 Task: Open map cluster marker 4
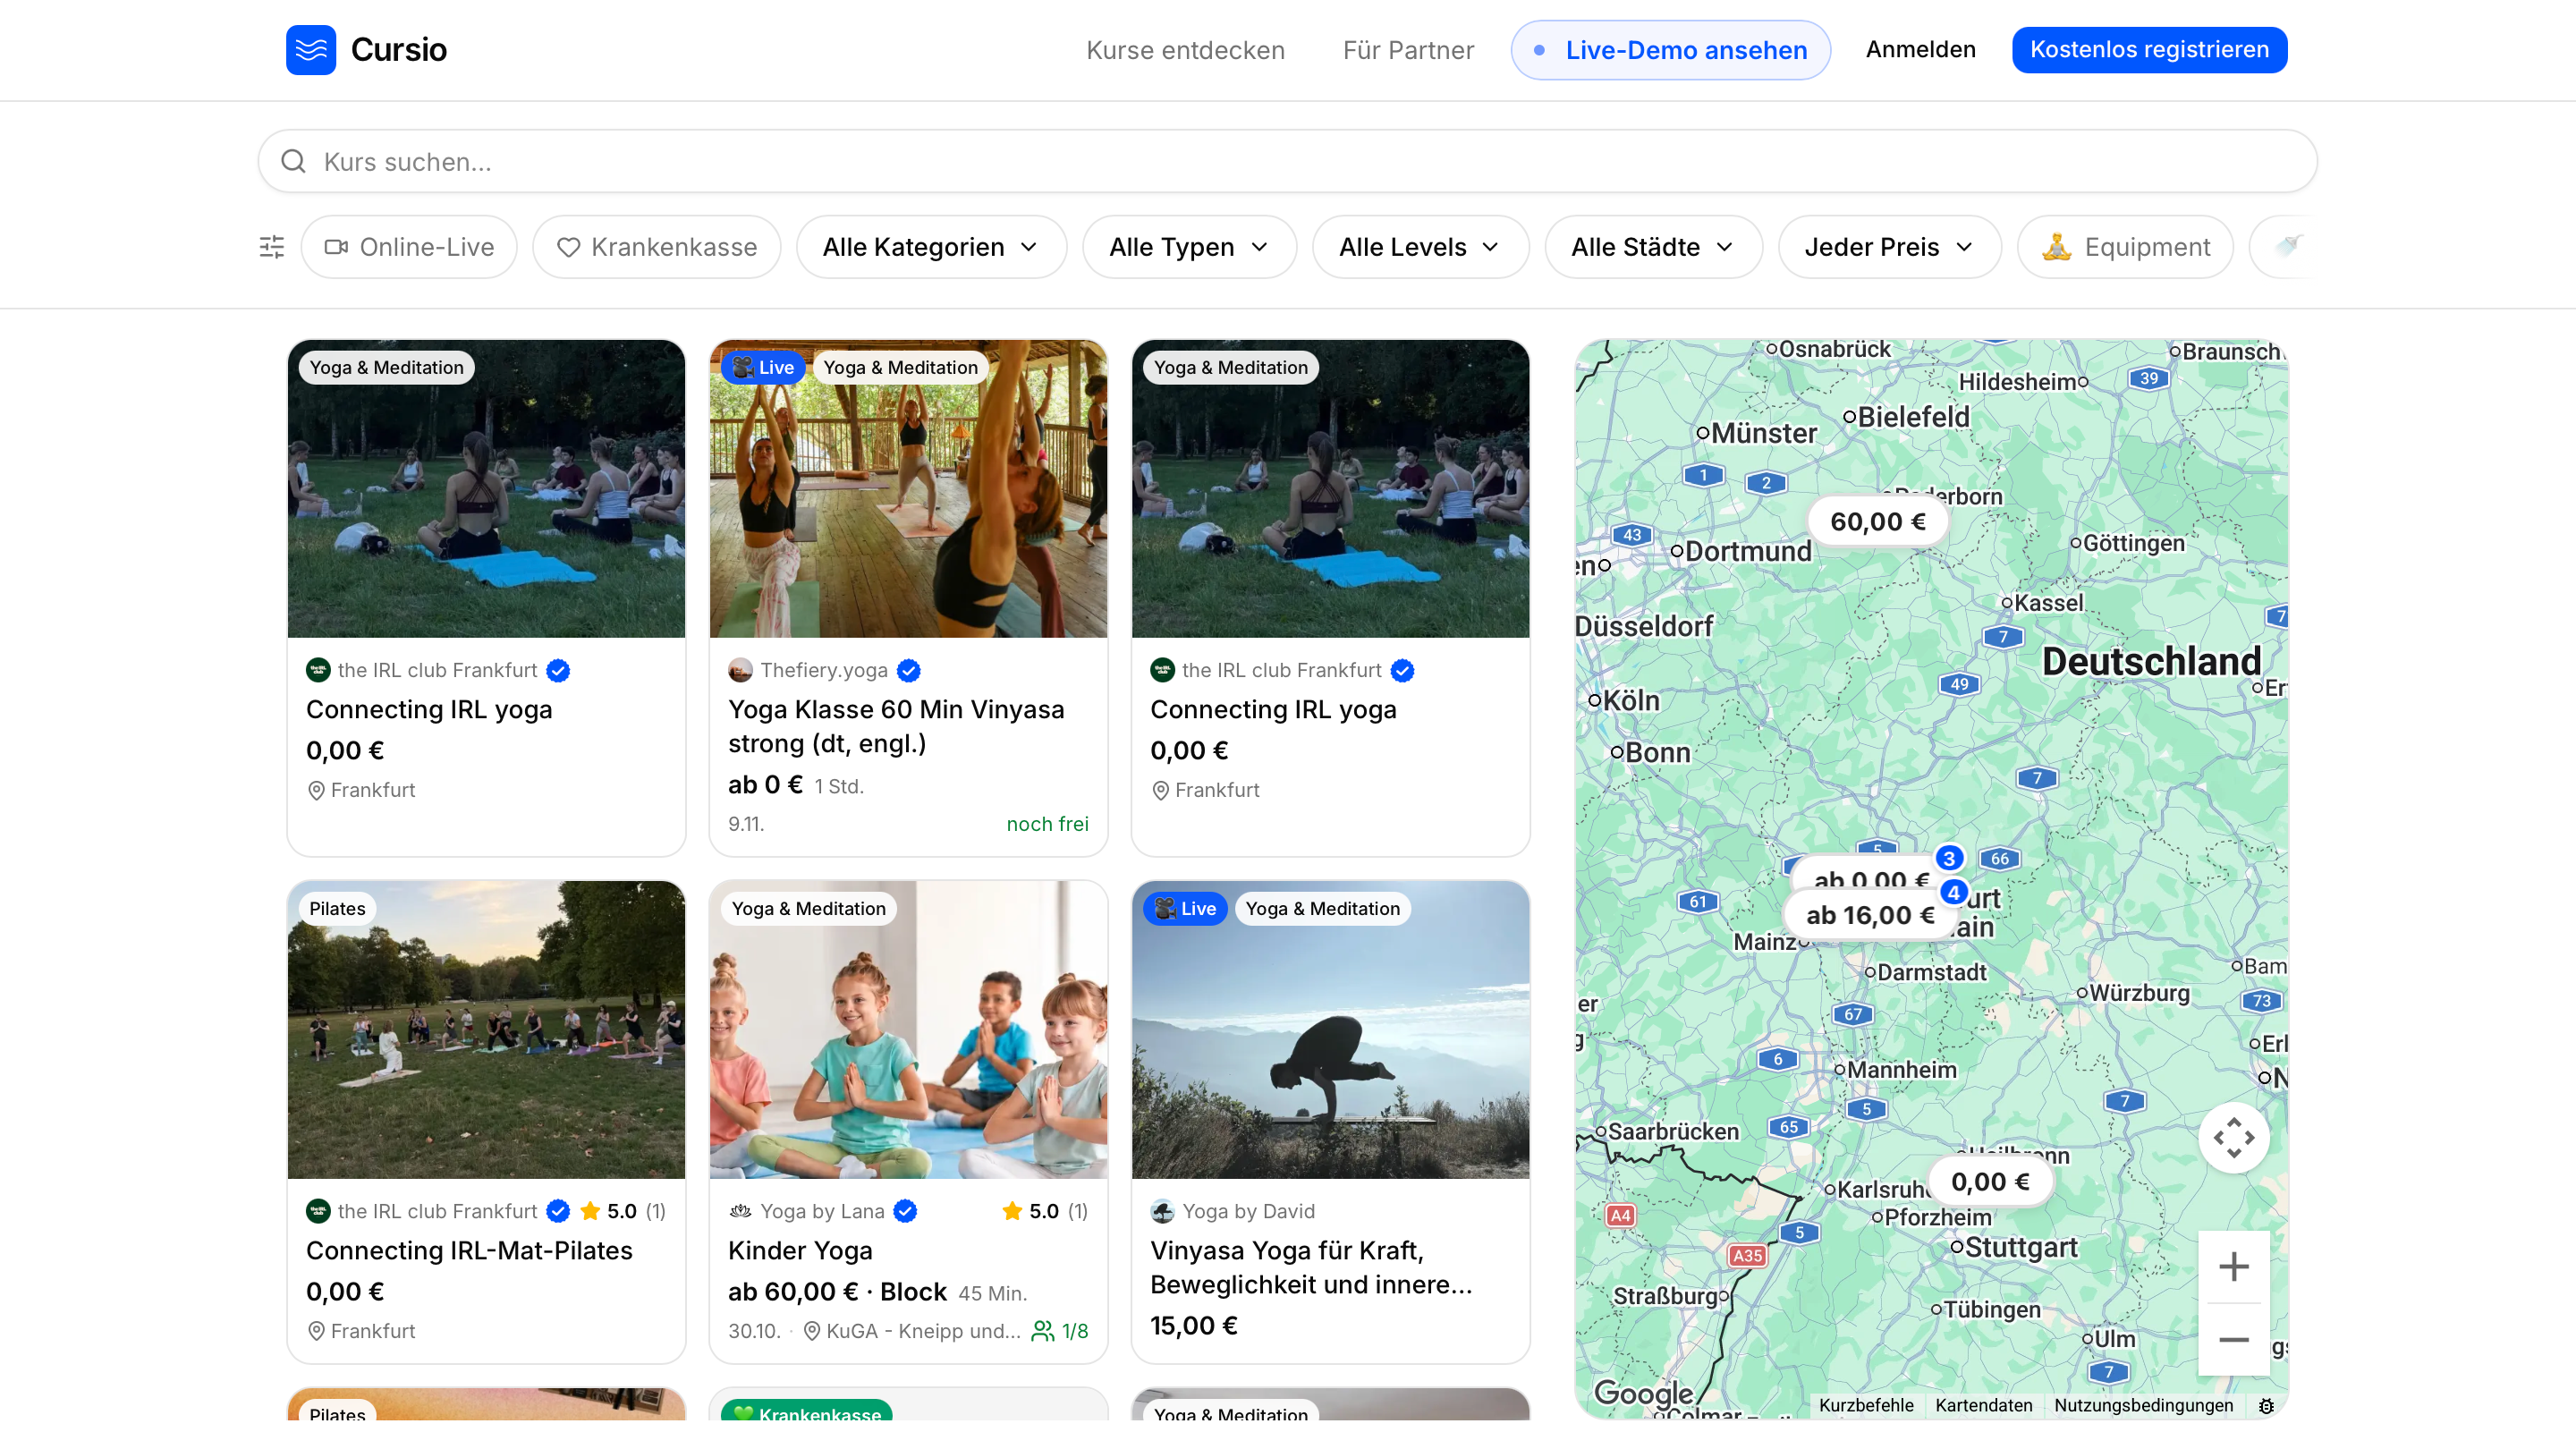pyautogui.click(x=1953, y=892)
